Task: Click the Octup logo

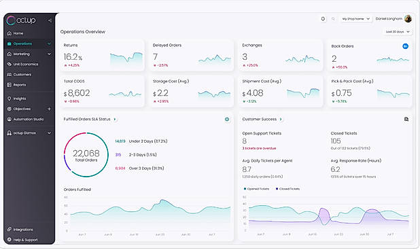Action: 21,20
